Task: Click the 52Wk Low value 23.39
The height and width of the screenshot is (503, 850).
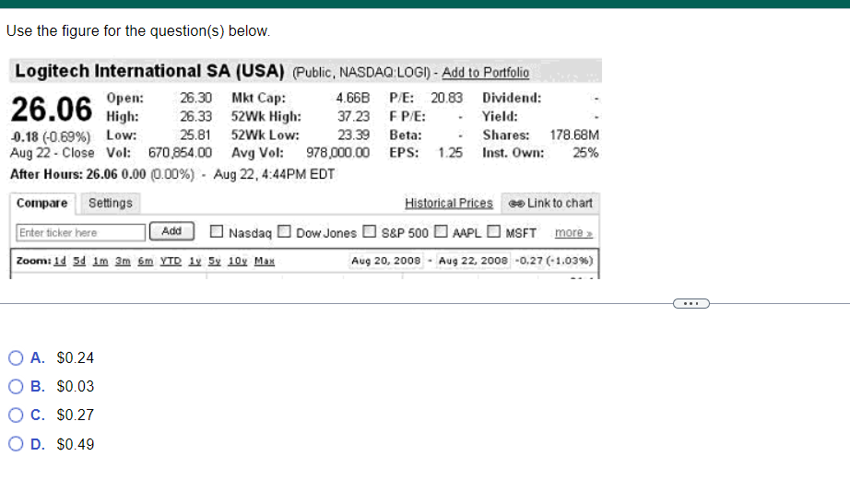Action: (x=353, y=135)
